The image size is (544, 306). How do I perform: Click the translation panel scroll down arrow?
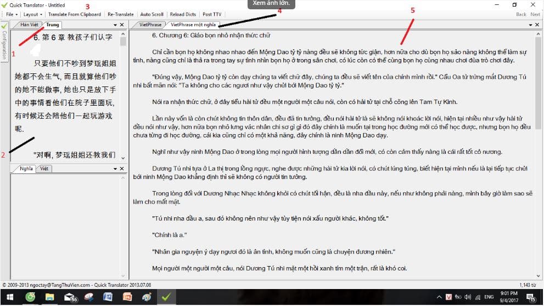pyautogui.click(x=538, y=276)
